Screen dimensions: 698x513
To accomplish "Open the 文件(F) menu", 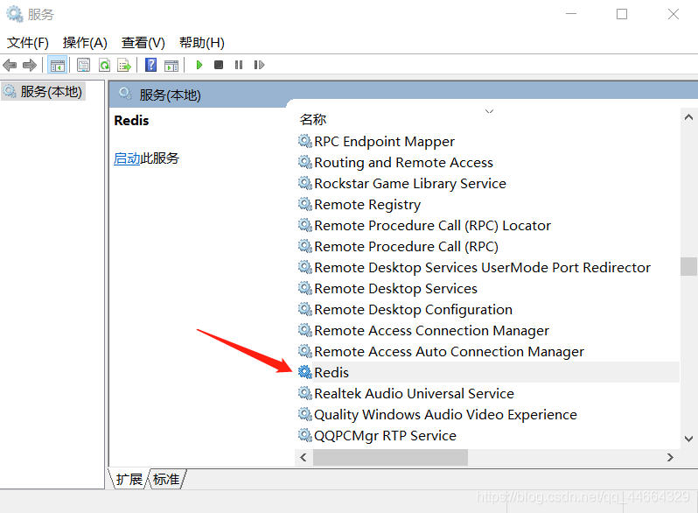I will pyautogui.click(x=28, y=42).
